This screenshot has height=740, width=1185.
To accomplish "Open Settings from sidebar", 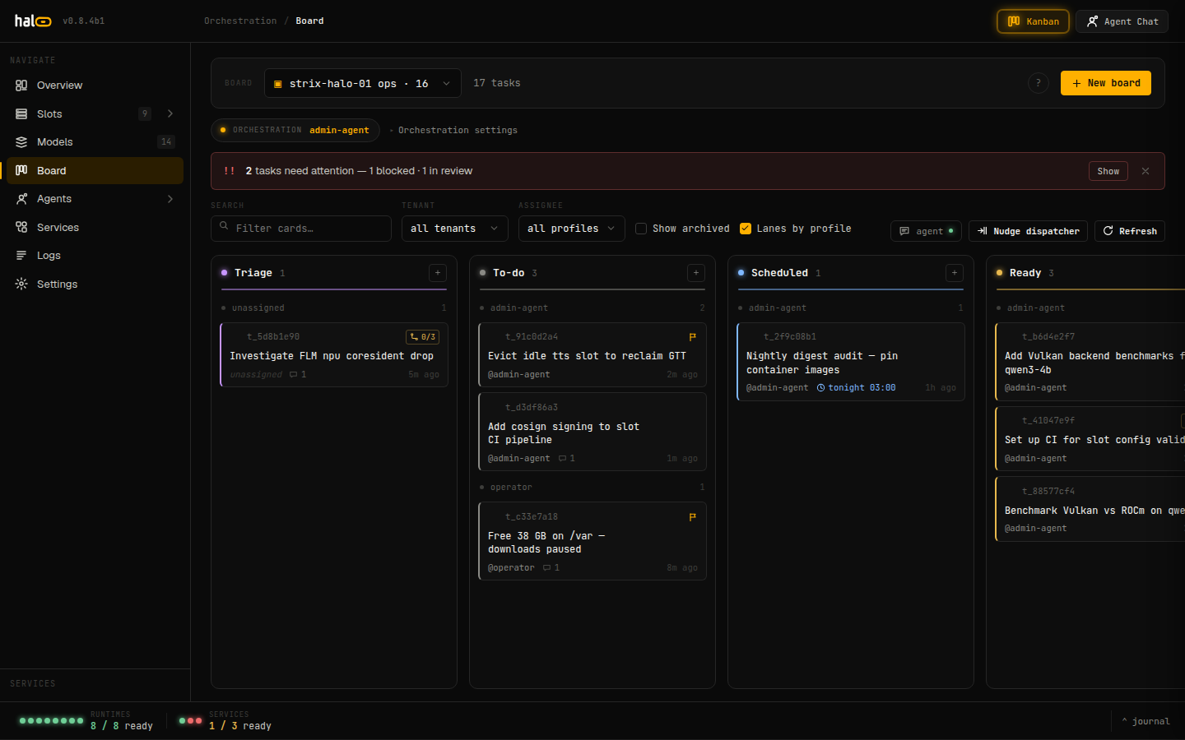I will click(x=95, y=284).
